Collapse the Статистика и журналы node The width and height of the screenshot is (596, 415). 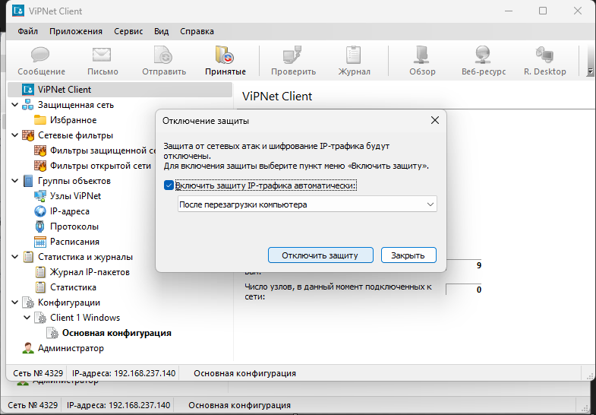pyautogui.click(x=15, y=257)
